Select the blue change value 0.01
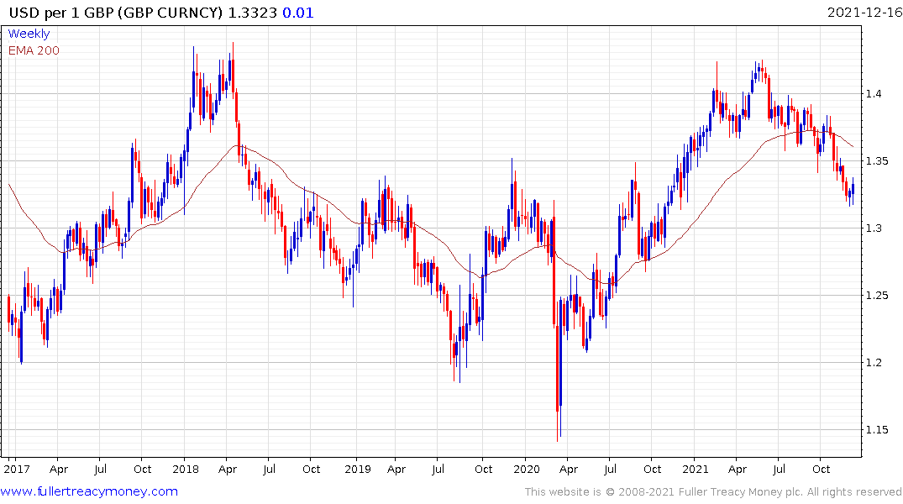This screenshot has width=903, height=504. [297, 13]
